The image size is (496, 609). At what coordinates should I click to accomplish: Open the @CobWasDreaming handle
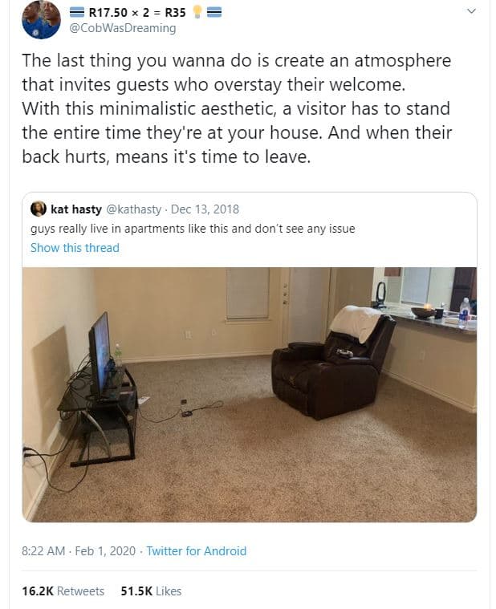click(x=123, y=28)
